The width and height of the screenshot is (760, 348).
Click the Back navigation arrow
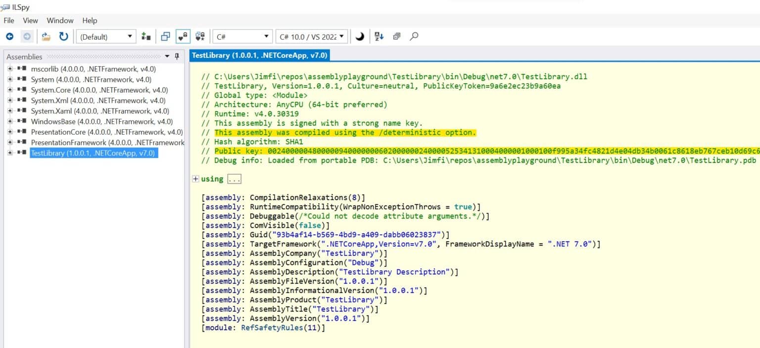9,36
